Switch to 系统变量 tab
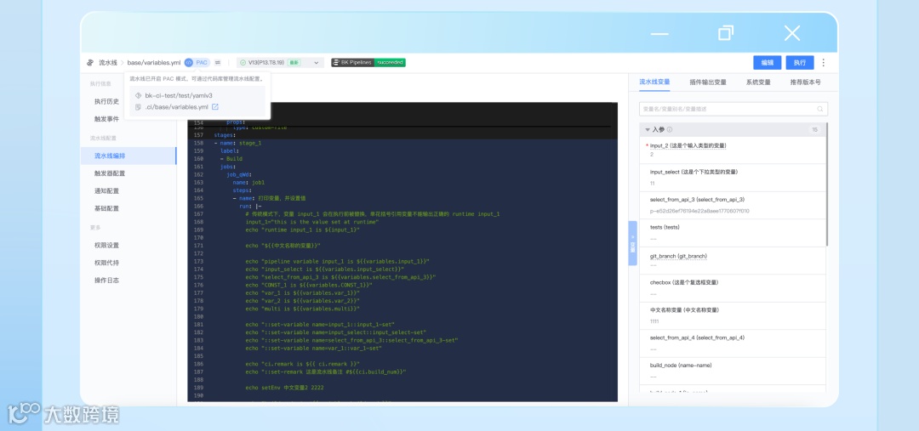 click(758, 82)
